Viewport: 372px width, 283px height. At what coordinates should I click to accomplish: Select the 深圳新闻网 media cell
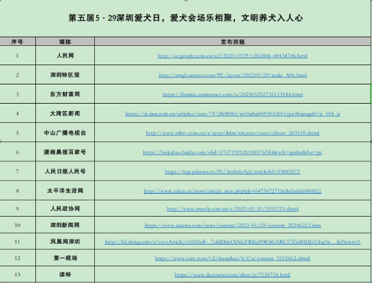[x=65, y=225]
